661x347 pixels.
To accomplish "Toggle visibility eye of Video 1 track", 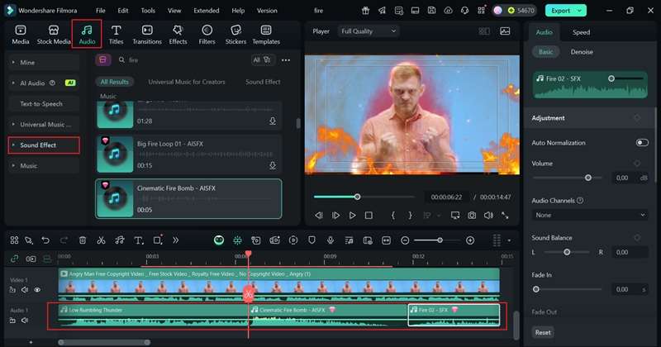I will coord(37,290).
